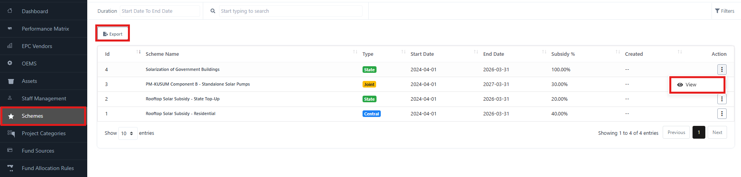Screen dimensions: 741x177
Task: Open the Filters panel
Action: point(724,11)
